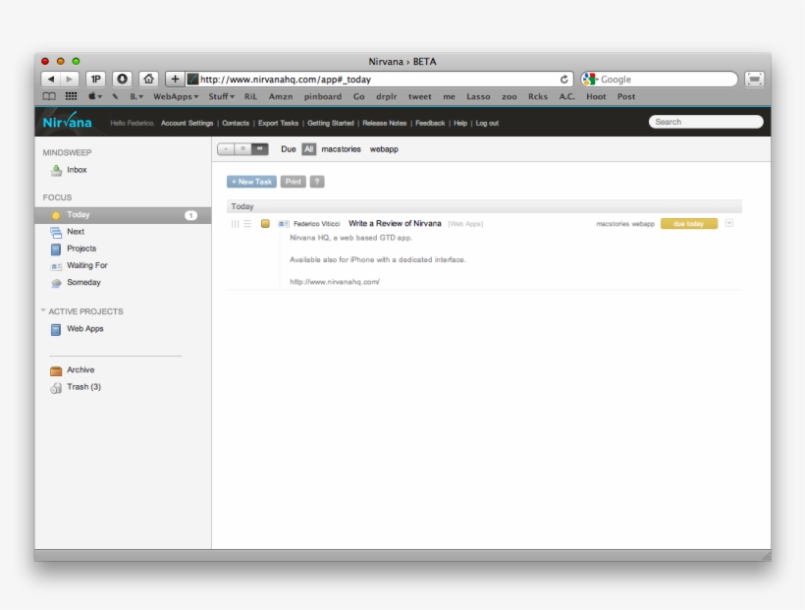805x610 pixels.
Task: Go forward with the browser forward arrow
Action: click(70, 80)
